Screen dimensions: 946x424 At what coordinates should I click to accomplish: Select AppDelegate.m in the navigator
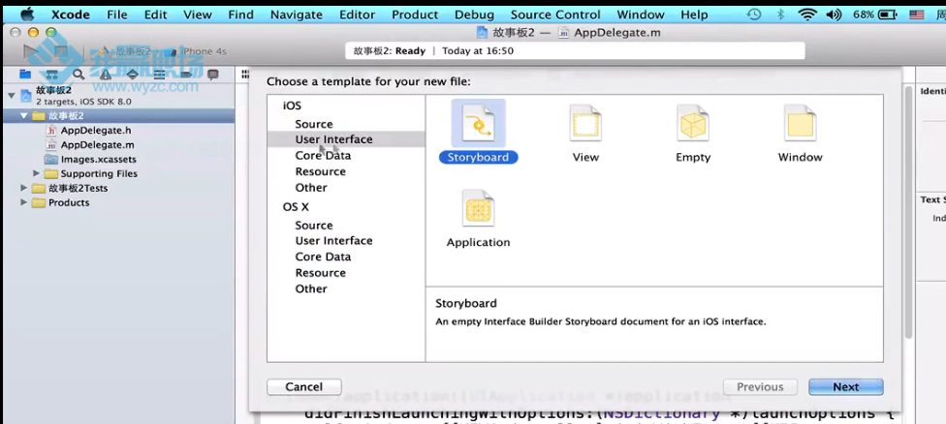(x=97, y=145)
